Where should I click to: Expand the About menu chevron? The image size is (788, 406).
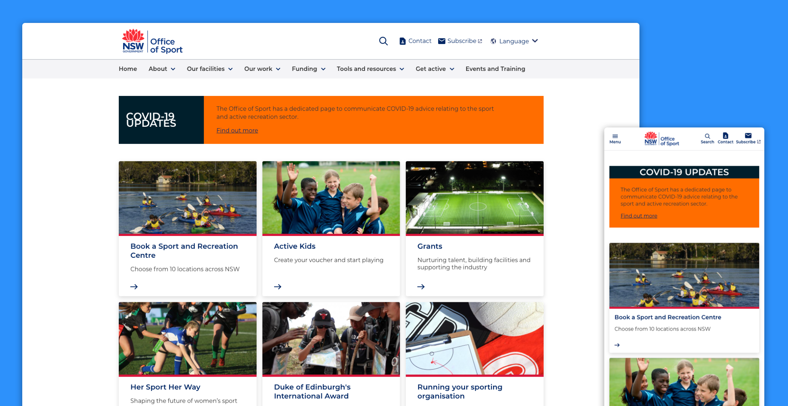[x=173, y=69]
